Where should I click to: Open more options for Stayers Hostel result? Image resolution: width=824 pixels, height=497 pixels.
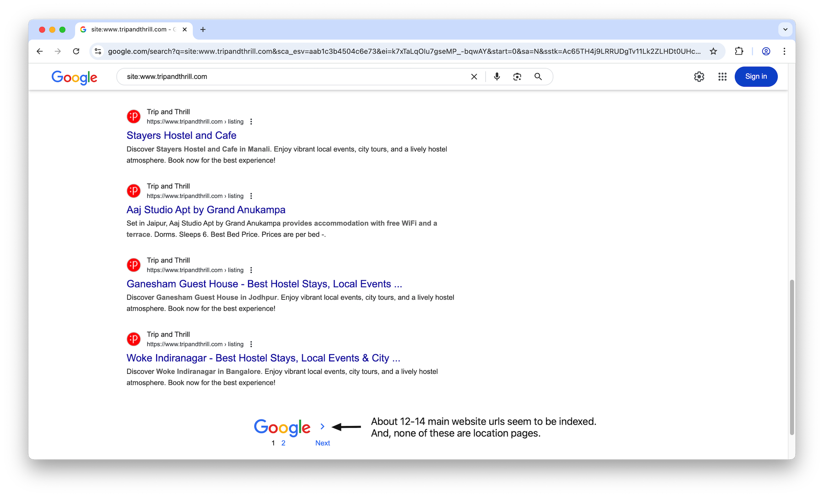coord(251,122)
